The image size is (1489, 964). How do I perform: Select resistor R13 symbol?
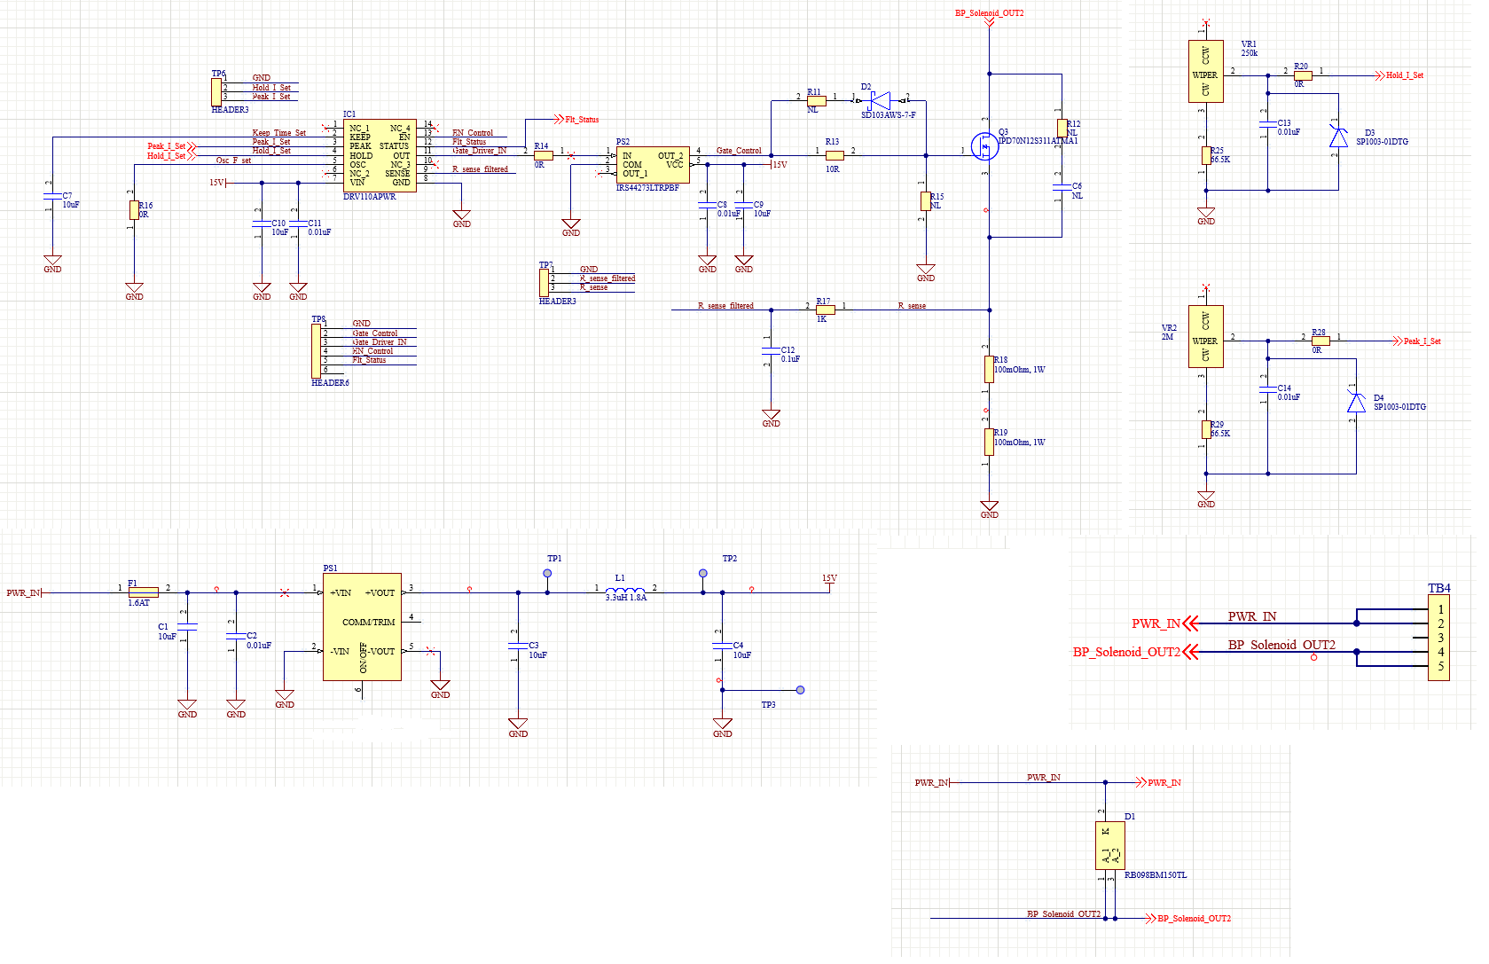click(835, 155)
